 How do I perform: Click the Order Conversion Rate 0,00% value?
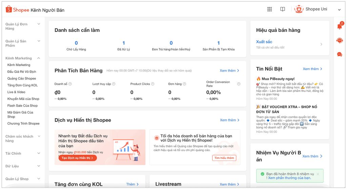click(x=213, y=92)
